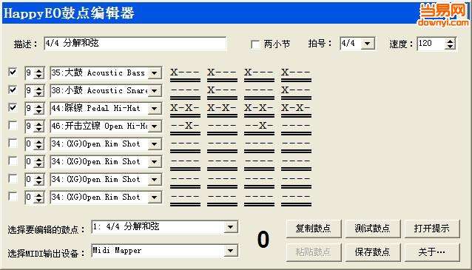Open the 38:小鼓 Acoustic Snare instrument dropdown

tap(154, 91)
